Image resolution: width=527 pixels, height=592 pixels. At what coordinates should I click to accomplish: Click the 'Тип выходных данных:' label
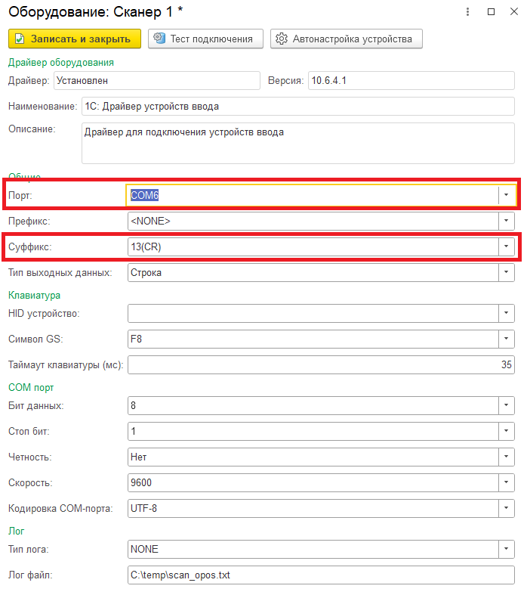[x=60, y=273]
